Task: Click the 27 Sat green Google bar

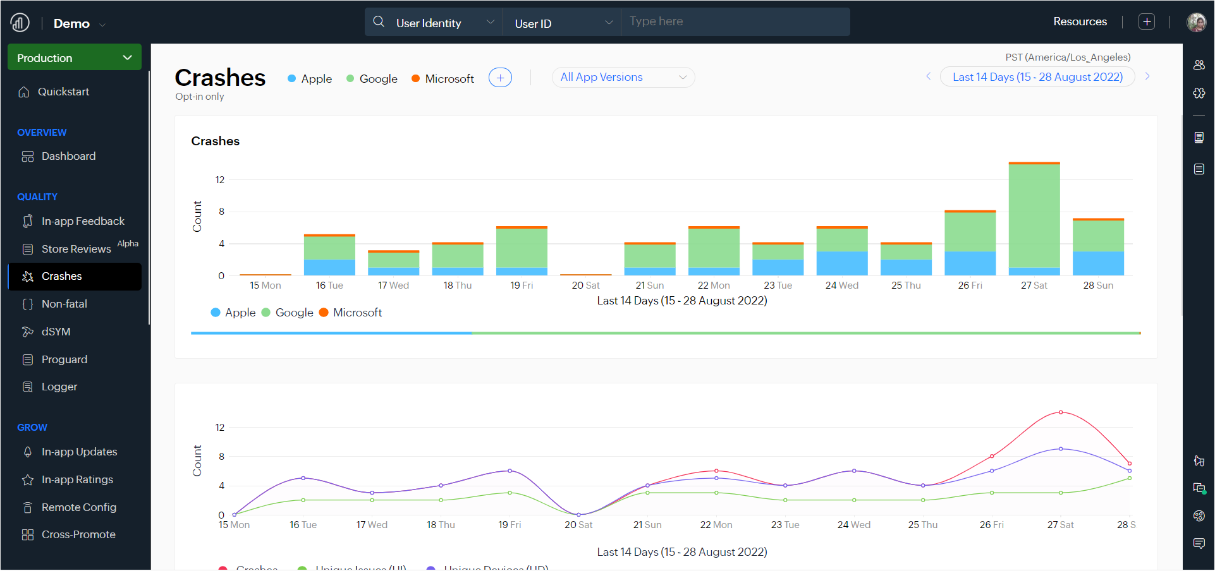Action: [1034, 215]
